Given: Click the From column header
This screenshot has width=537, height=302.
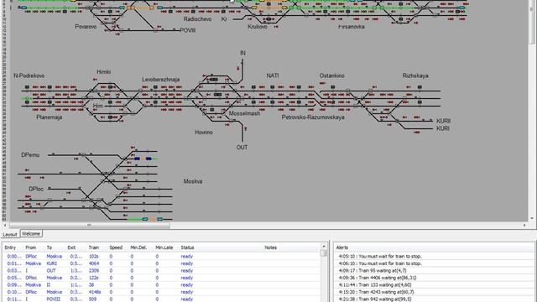Looking at the screenshot, I should [31, 247].
